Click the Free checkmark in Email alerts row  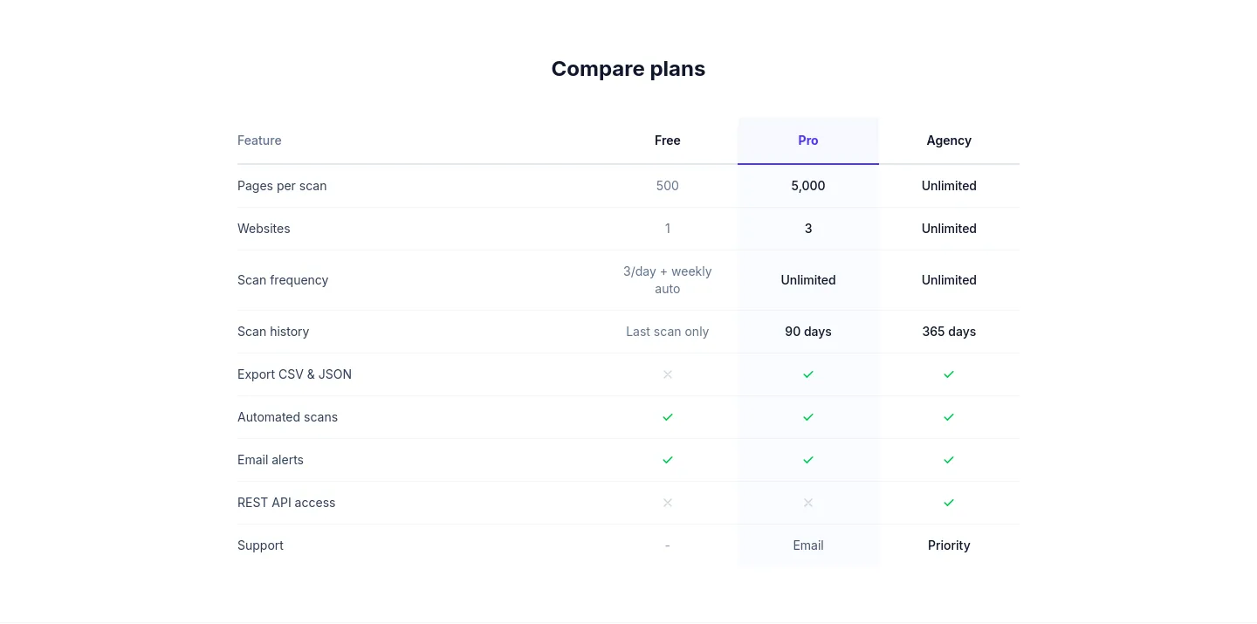point(668,460)
